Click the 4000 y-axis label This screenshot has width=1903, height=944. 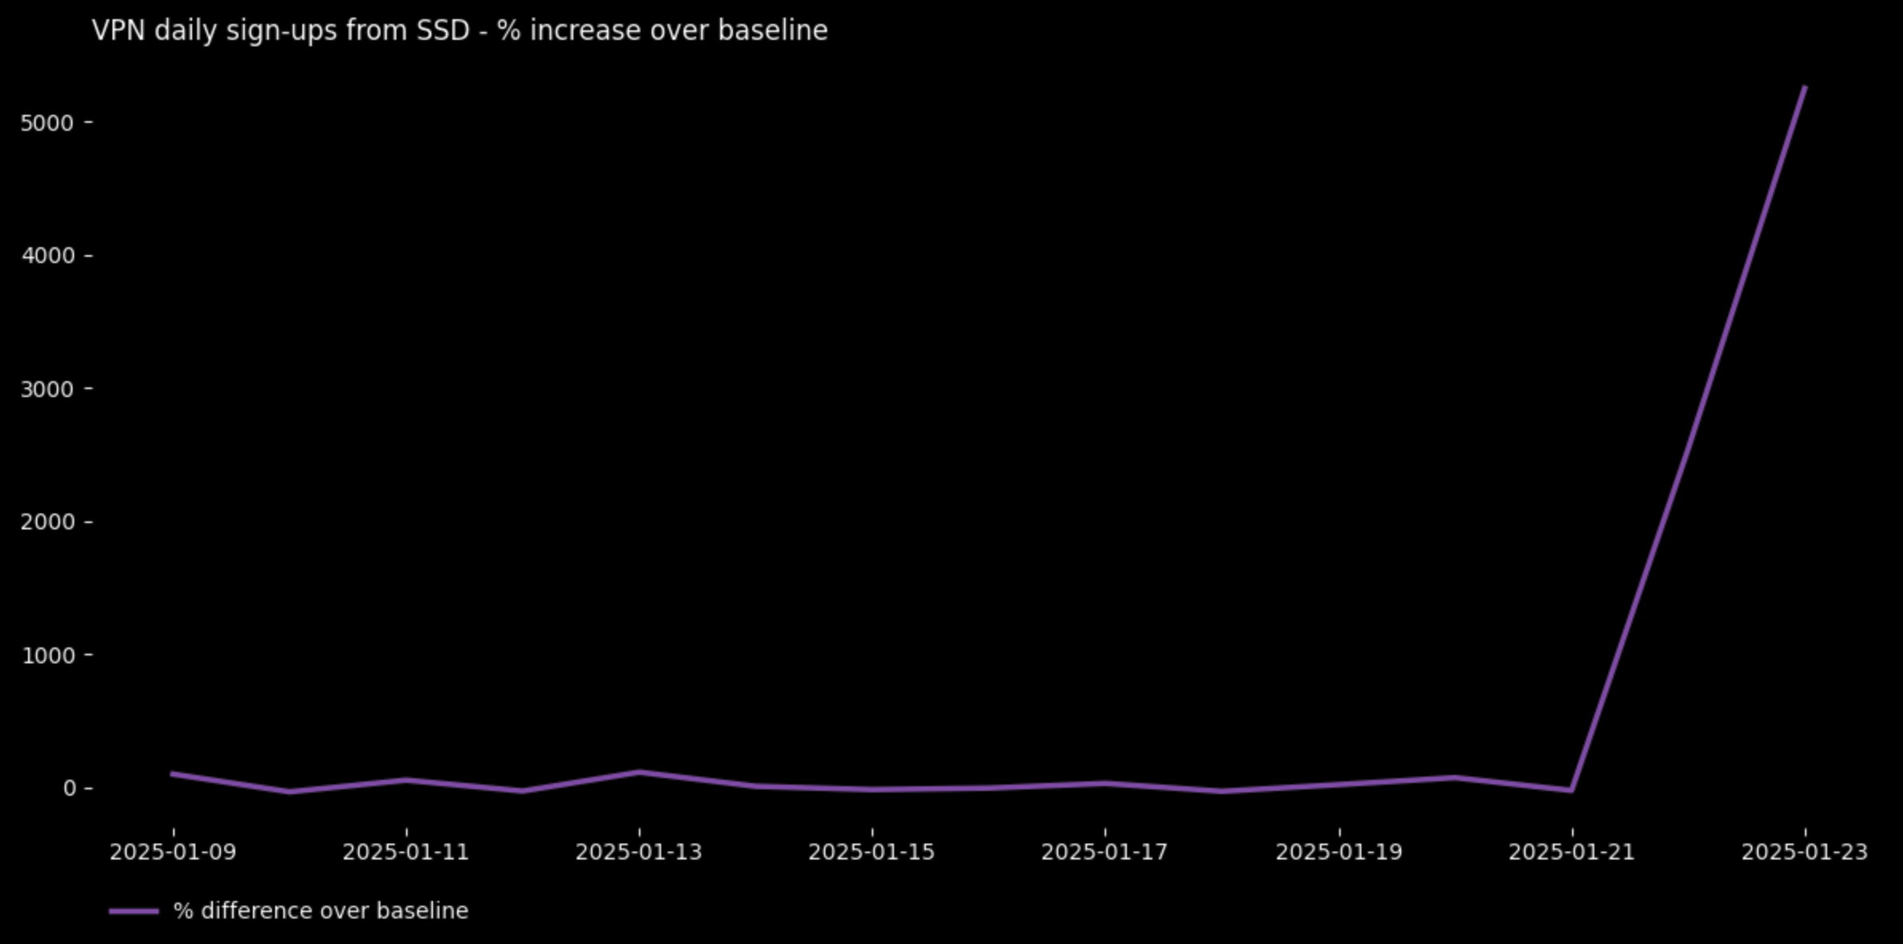coord(46,256)
